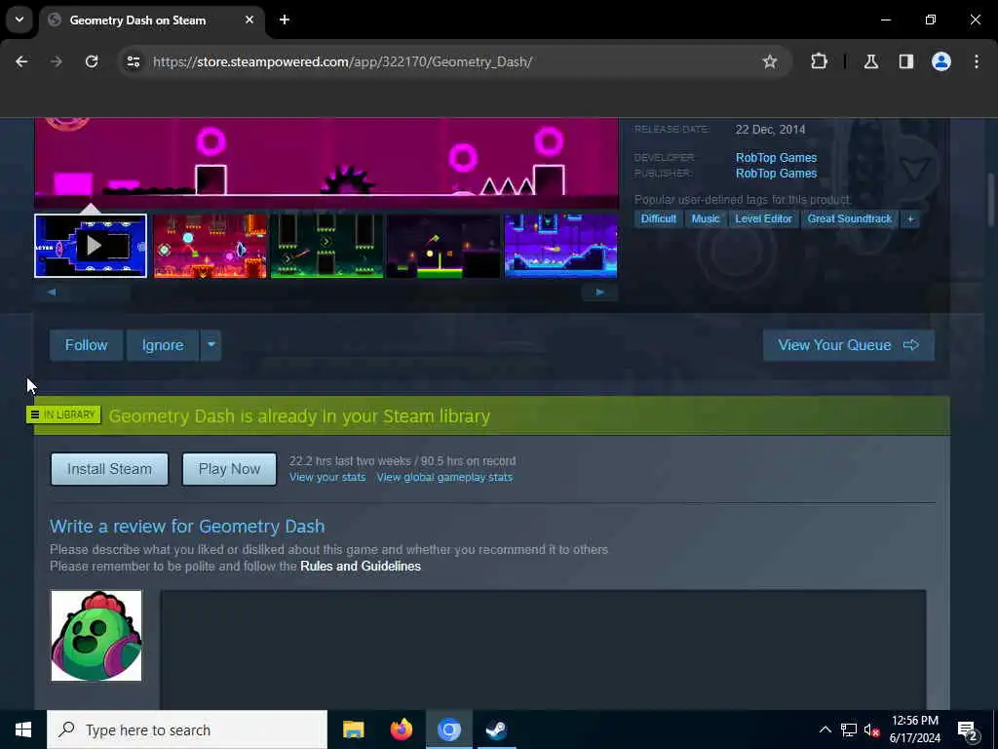The height and width of the screenshot is (749, 998).
Task: Select the Geometry Dash on Steam tab
Action: point(151,20)
